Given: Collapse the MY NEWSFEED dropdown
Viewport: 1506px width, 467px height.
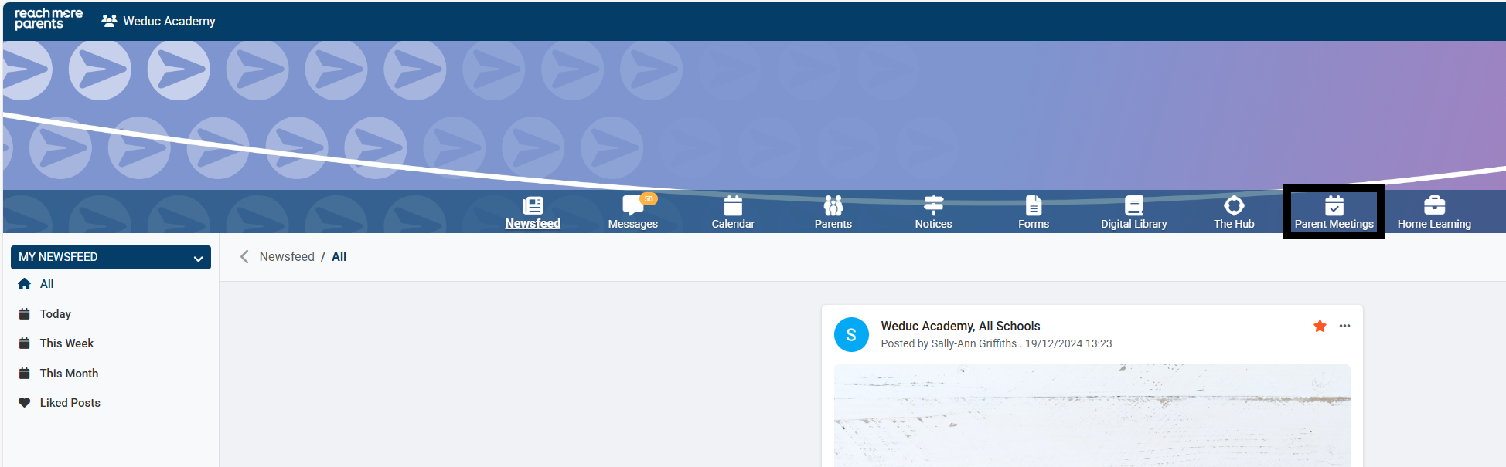Looking at the screenshot, I should pos(198,259).
